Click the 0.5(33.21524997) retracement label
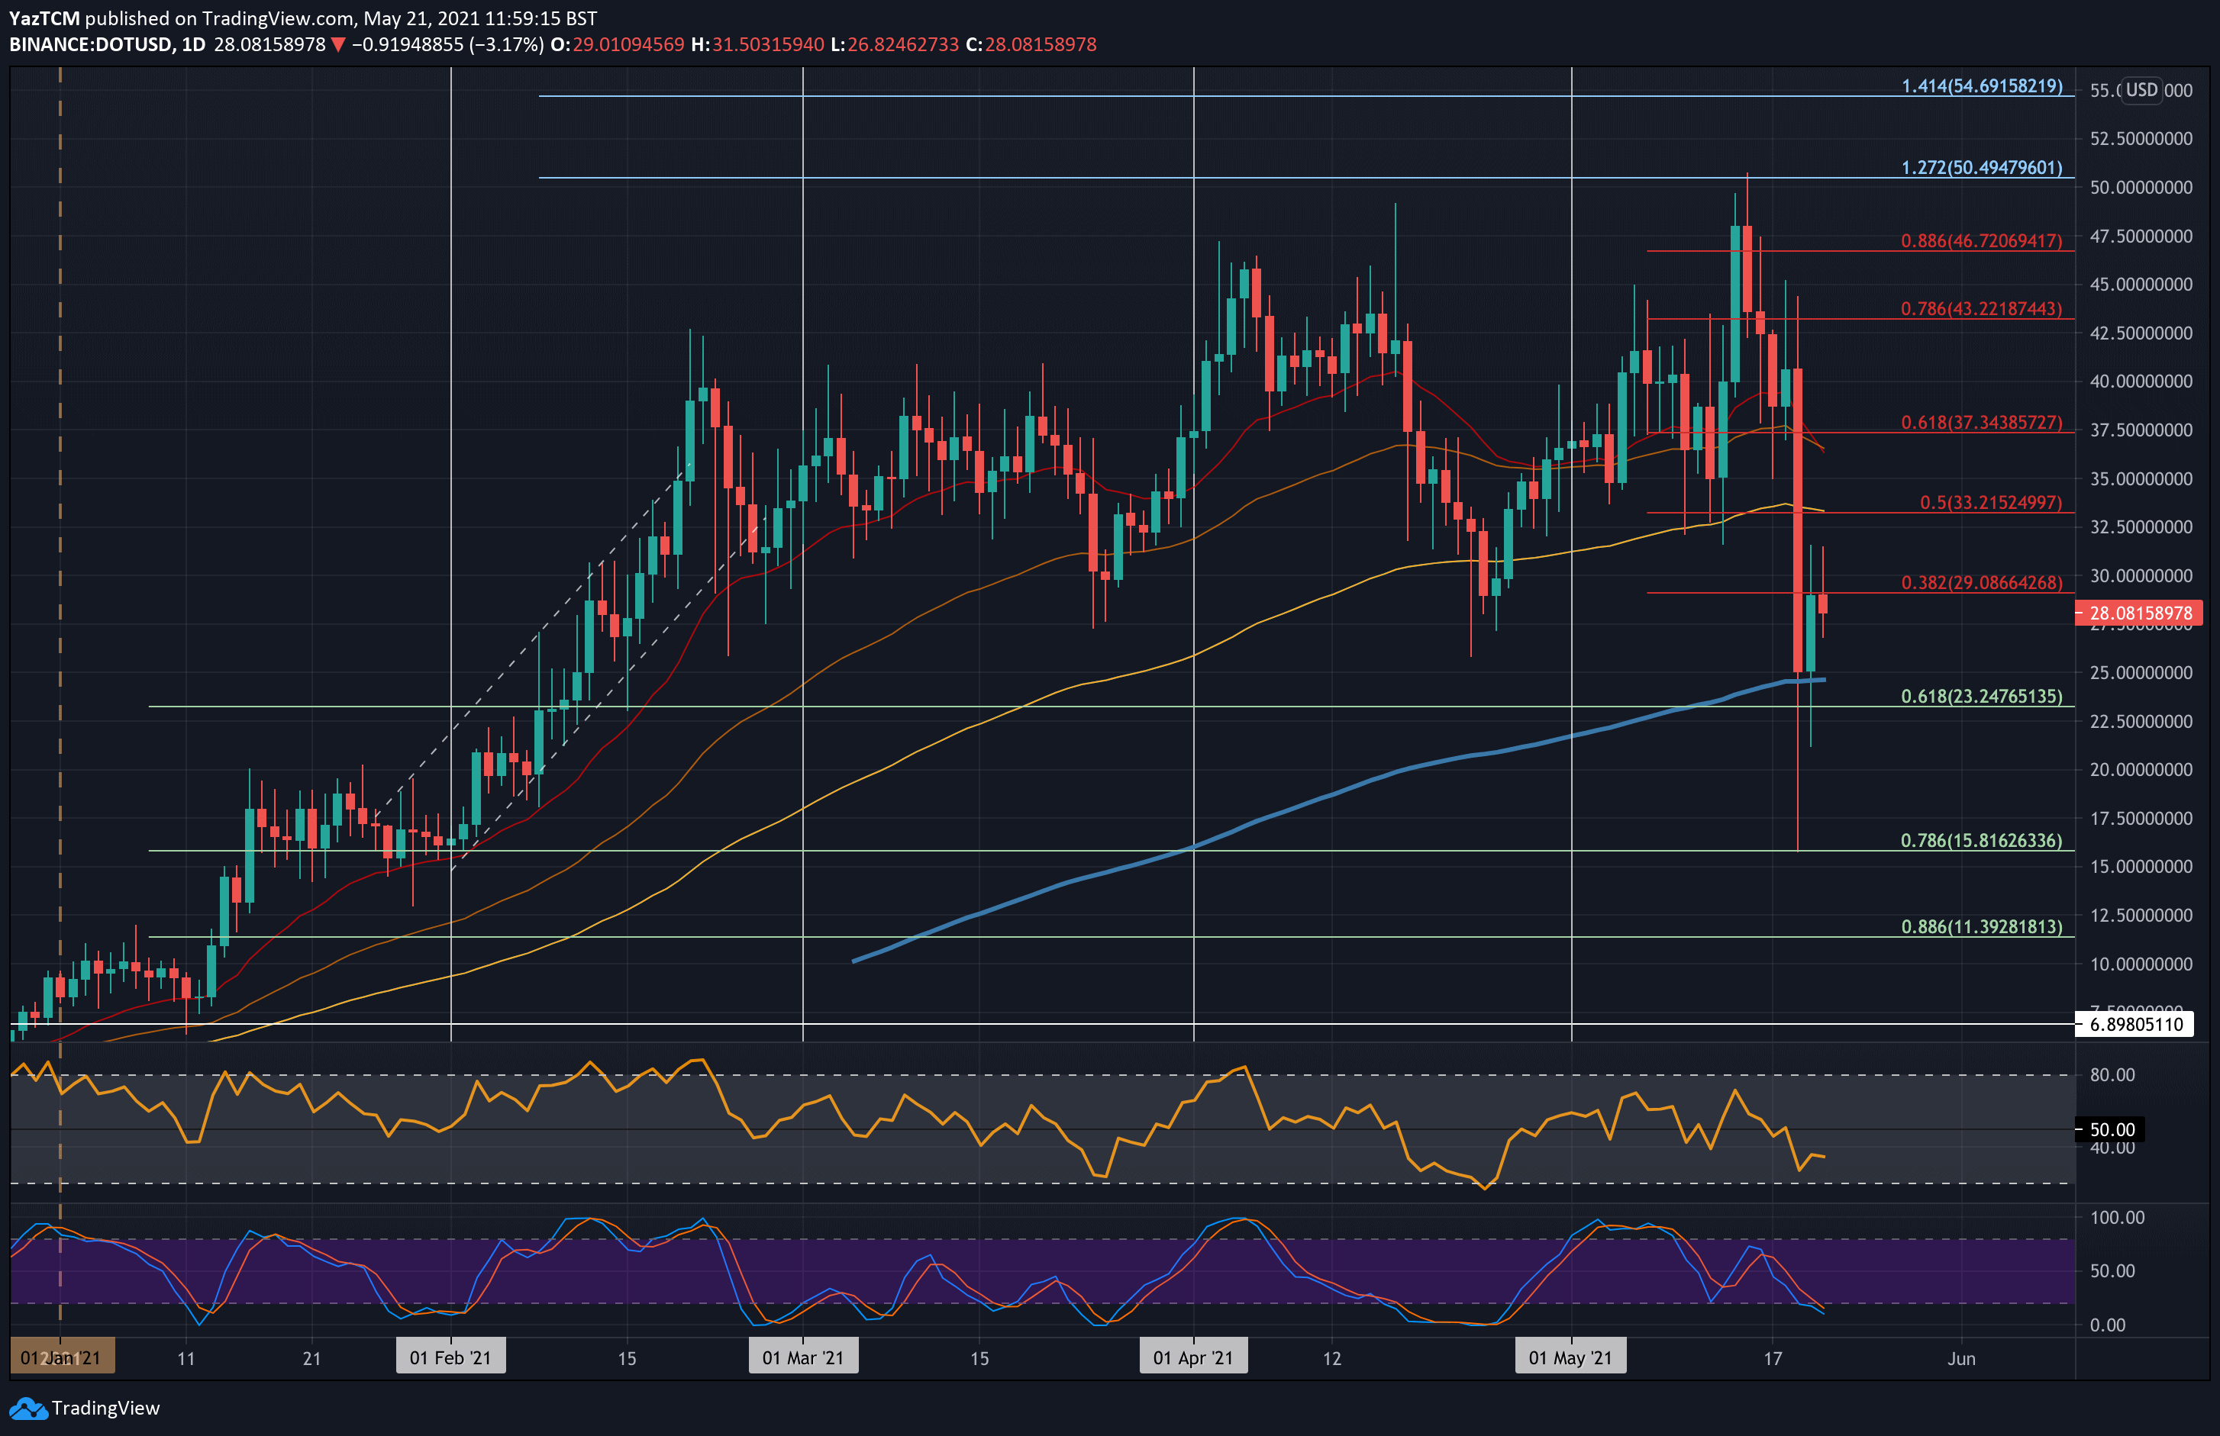2220x1436 pixels. (x=1992, y=503)
